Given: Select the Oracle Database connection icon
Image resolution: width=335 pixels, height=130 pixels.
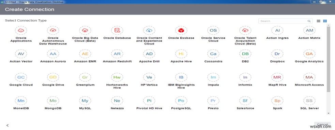Looking at the screenshot, I should tap(117, 31).
